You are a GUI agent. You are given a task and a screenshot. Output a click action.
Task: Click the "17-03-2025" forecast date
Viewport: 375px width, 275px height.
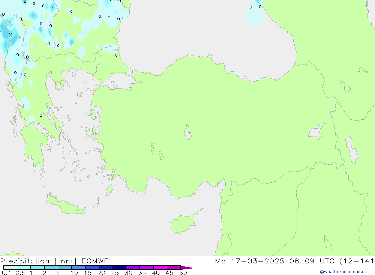258,261
